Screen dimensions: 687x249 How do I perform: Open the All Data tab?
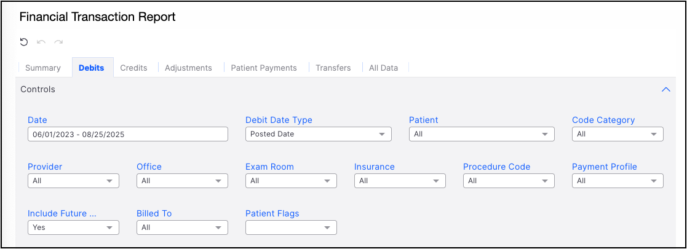tap(383, 68)
